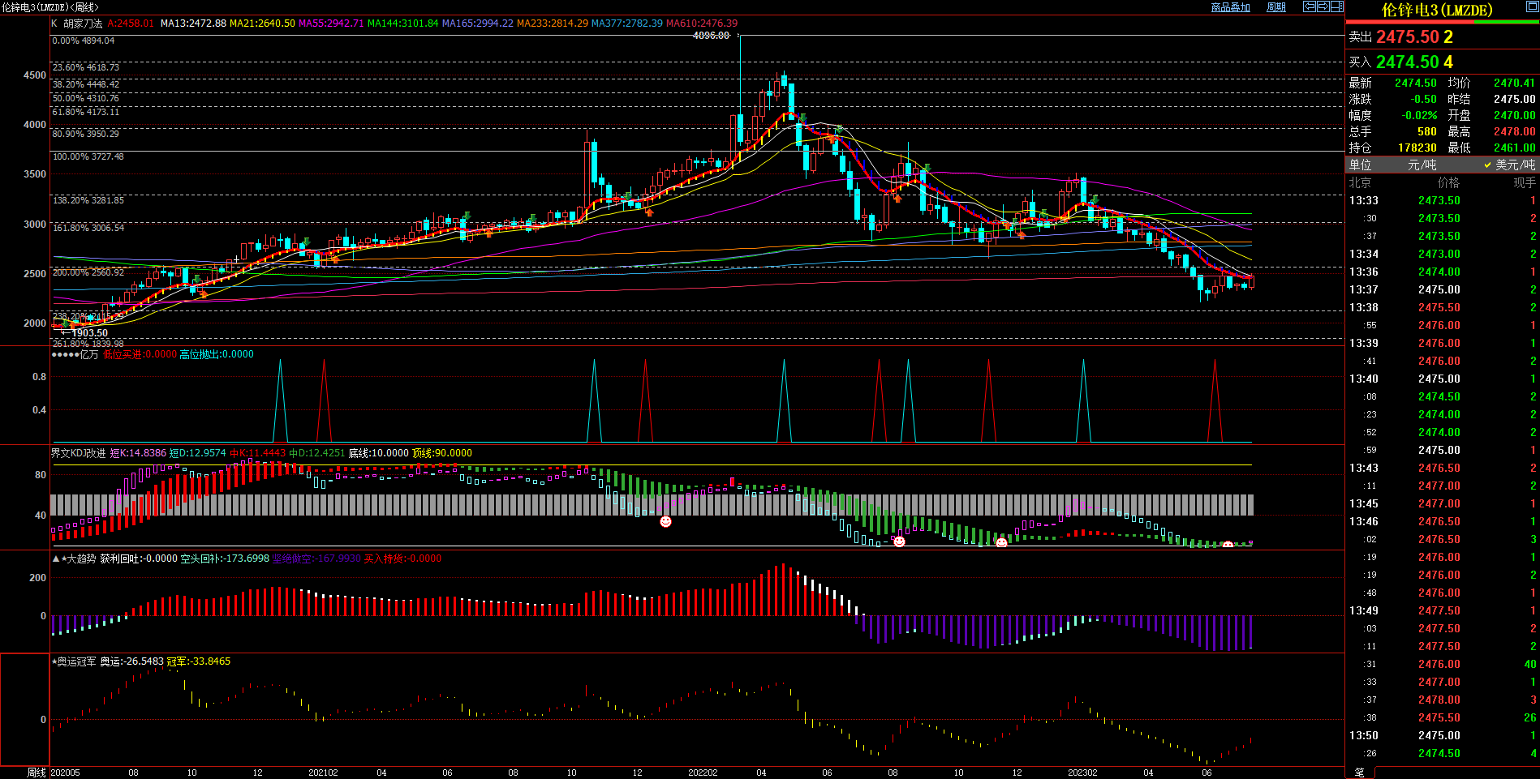Toggle the 单位 unit row label

click(x=1360, y=165)
